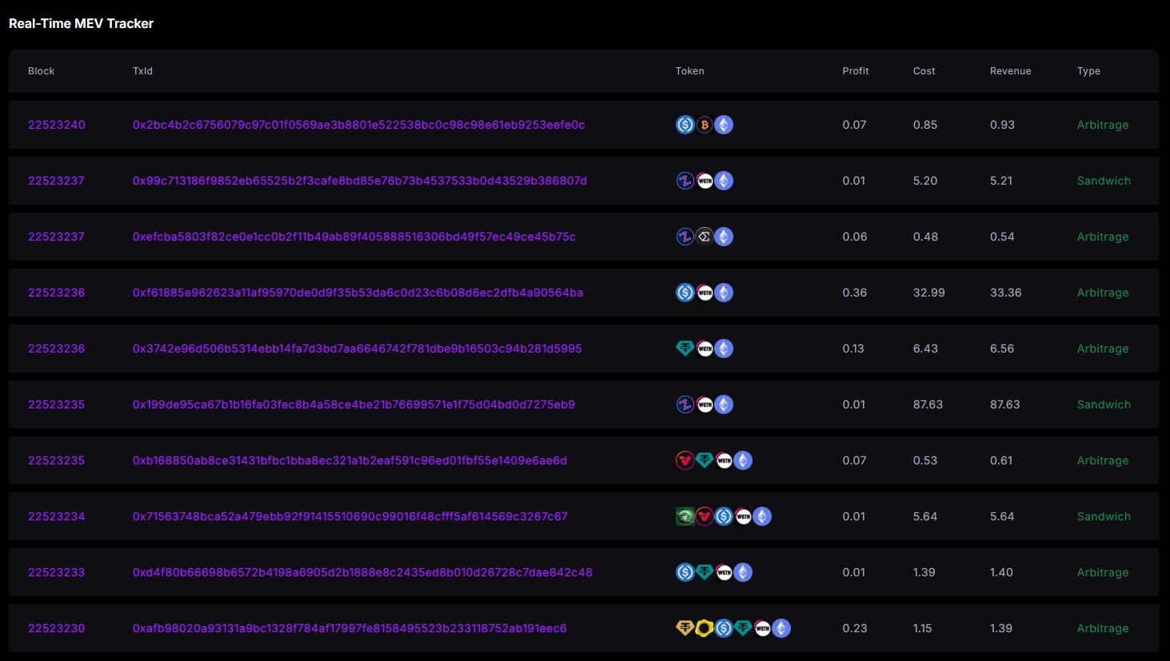Screen dimensions: 1170x661
Task: Select the 0.13 profit value
Action: [x=853, y=348]
